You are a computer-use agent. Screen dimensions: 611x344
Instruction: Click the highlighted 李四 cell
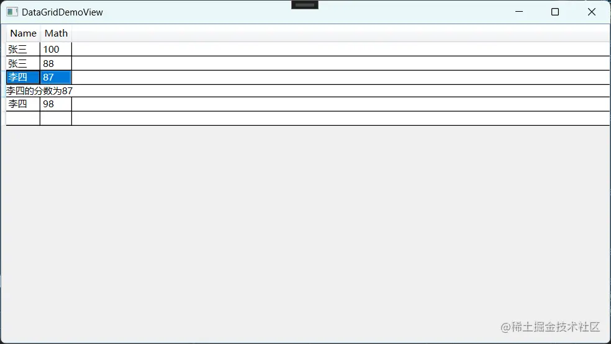[23, 77]
